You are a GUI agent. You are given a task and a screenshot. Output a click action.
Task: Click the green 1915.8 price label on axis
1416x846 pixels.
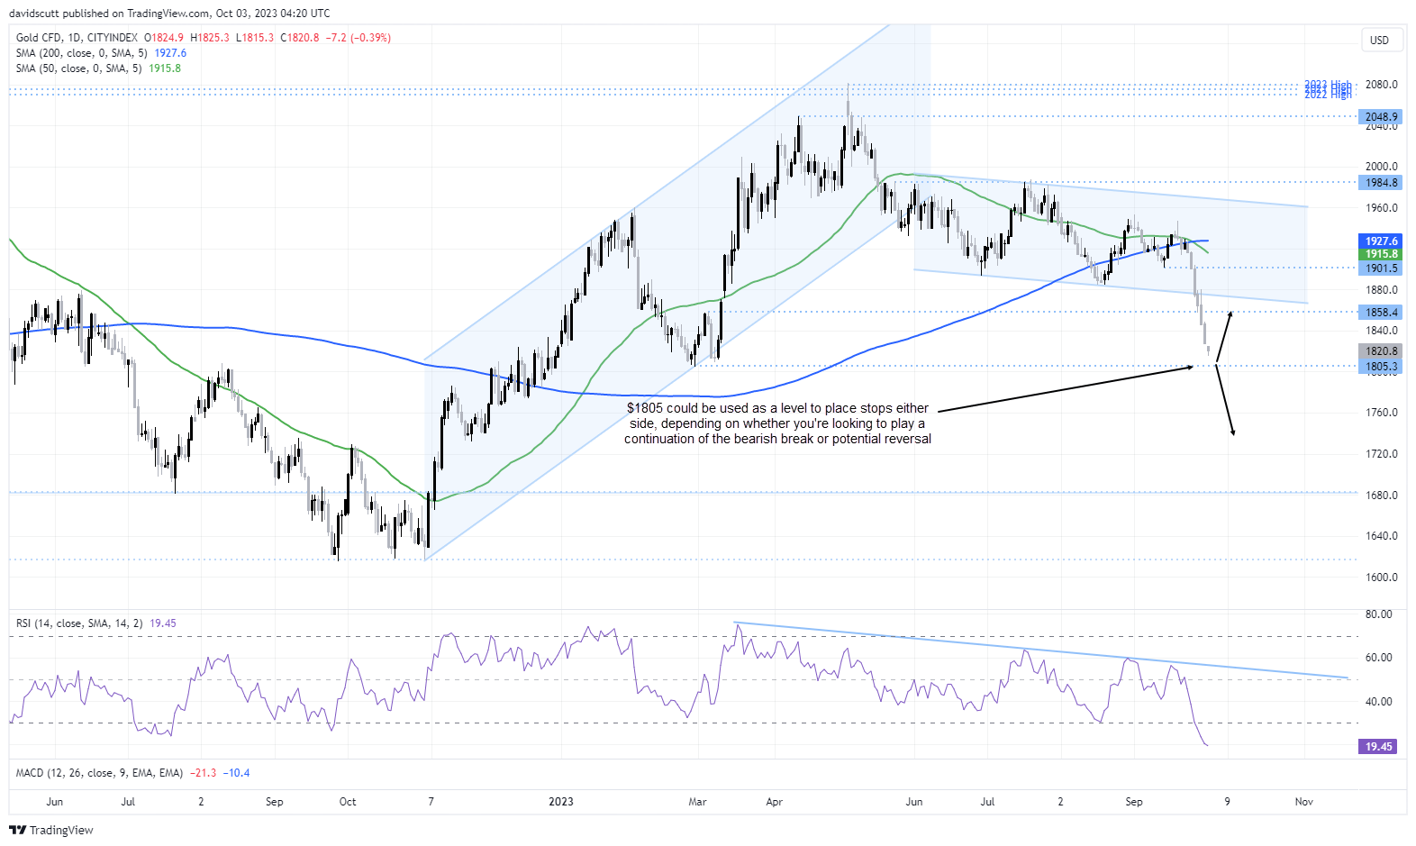tap(1380, 254)
